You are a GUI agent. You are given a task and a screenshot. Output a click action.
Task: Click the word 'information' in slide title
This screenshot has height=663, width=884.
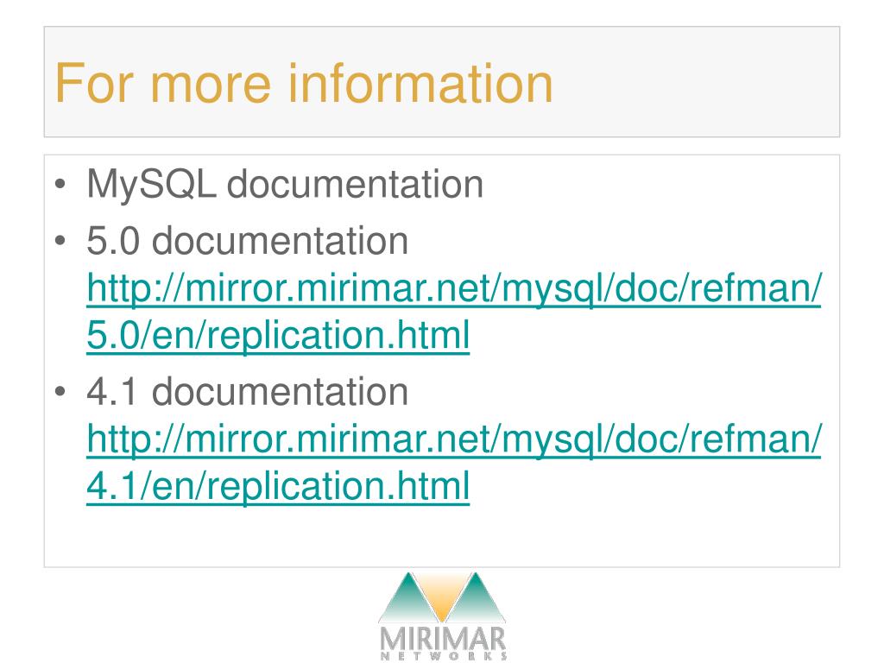420,83
